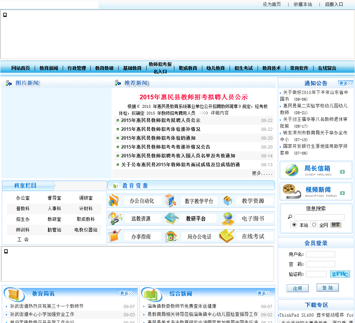The image size is (355, 323).
Task: Click the green arrow beside 局长信箱
Action: point(342,172)
